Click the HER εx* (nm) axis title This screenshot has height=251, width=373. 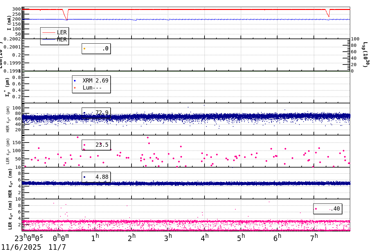(10, 183)
